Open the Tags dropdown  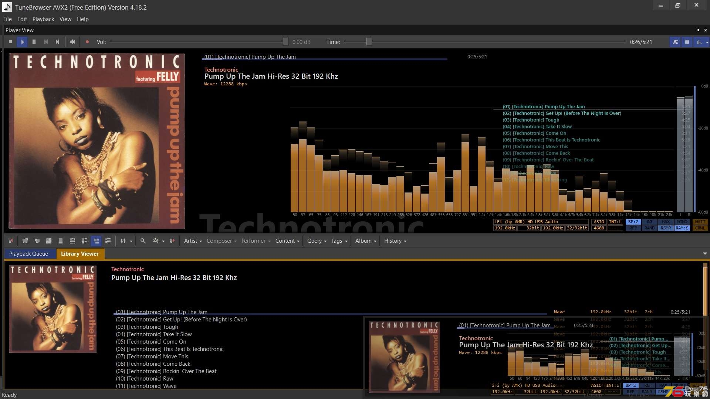click(x=339, y=241)
